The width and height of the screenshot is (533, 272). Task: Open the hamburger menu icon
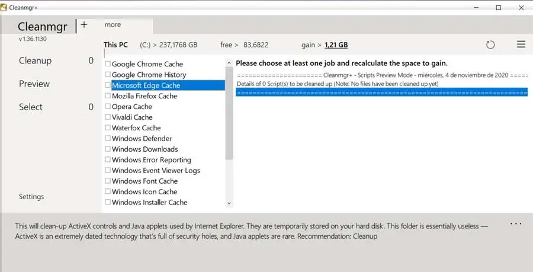(521, 44)
